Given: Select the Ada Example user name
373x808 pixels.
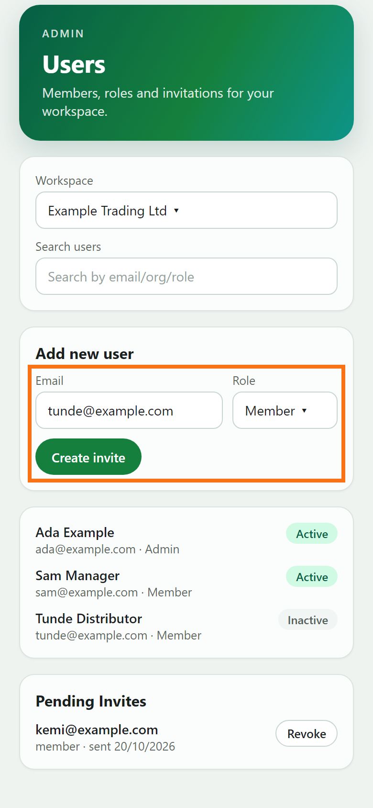Looking at the screenshot, I should [x=75, y=532].
